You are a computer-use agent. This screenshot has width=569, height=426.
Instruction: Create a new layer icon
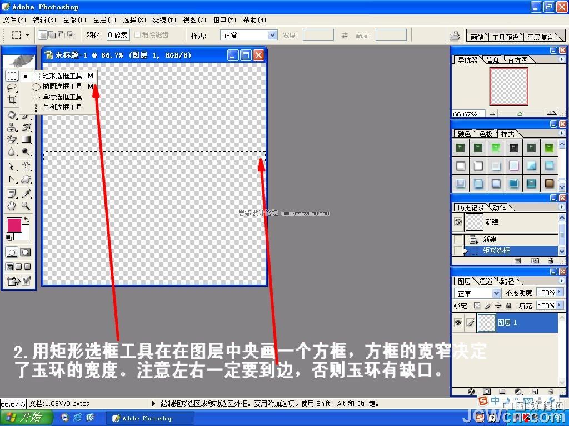point(535,392)
